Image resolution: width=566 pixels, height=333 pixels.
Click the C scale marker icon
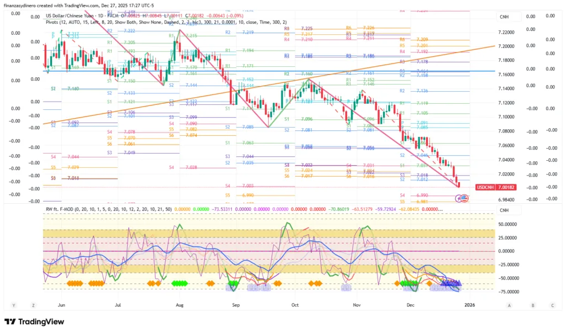[552, 305]
